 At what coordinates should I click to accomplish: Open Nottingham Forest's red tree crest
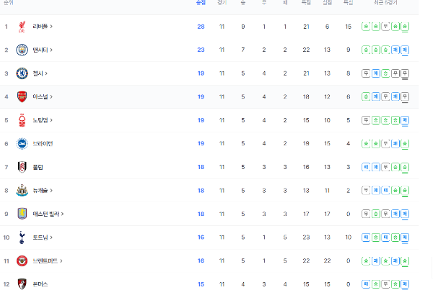coord(22,120)
